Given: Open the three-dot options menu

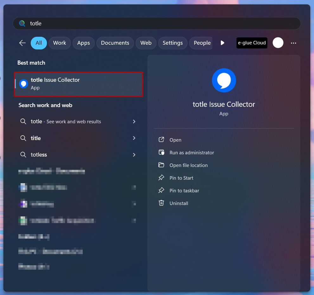Looking at the screenshot, I should click(293, 43).
